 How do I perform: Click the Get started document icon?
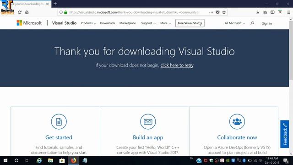(59, 121)
